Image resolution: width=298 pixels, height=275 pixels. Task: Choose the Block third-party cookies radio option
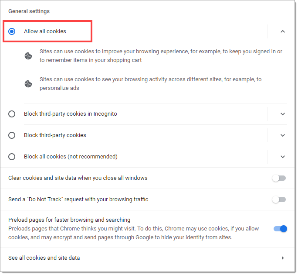click(x=12, y=135)
